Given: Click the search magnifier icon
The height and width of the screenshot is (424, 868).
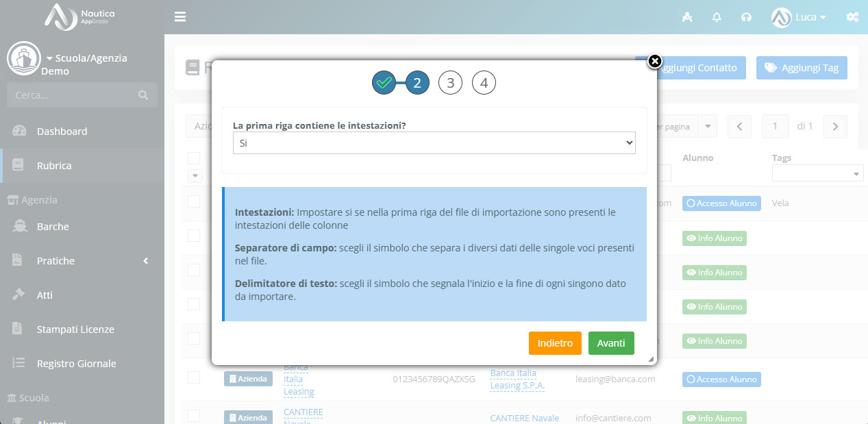Looking at the screenshot, I should (142, 95).
